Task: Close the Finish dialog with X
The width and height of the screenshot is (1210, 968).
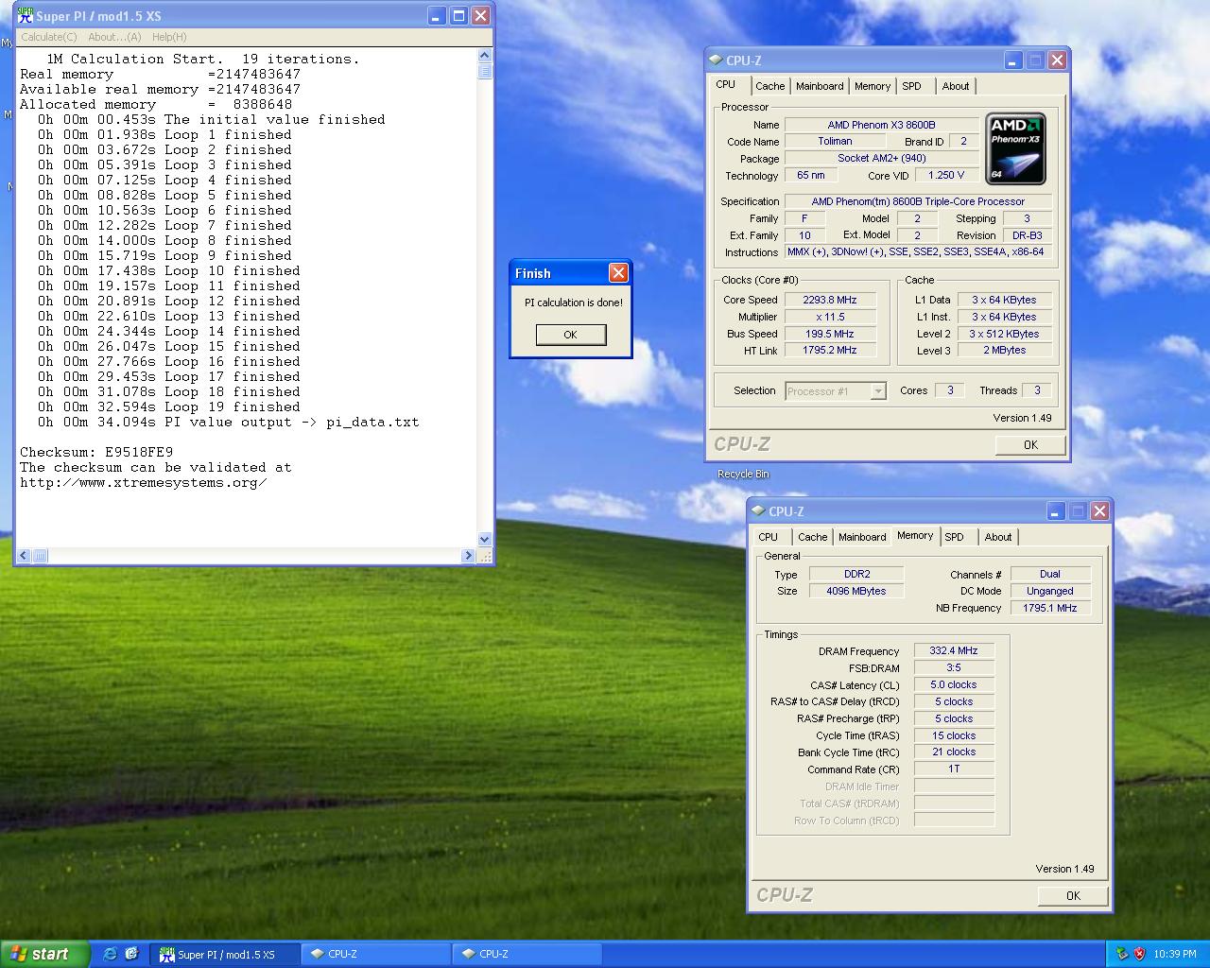Action: tap(618, 273)
